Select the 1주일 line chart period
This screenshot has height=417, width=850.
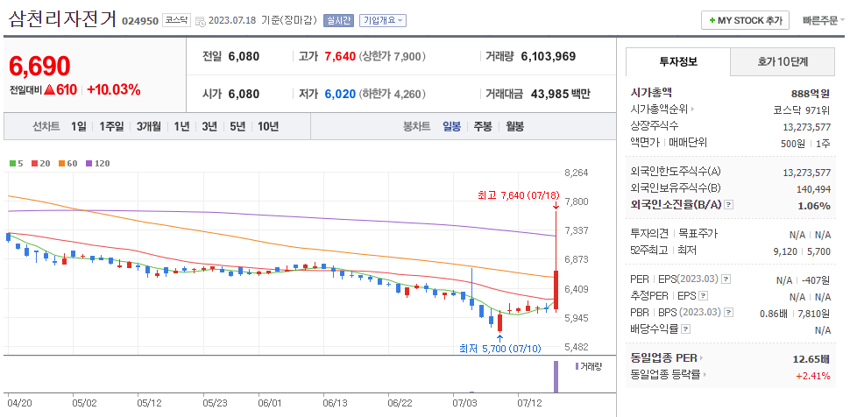(x=111, y=127)
